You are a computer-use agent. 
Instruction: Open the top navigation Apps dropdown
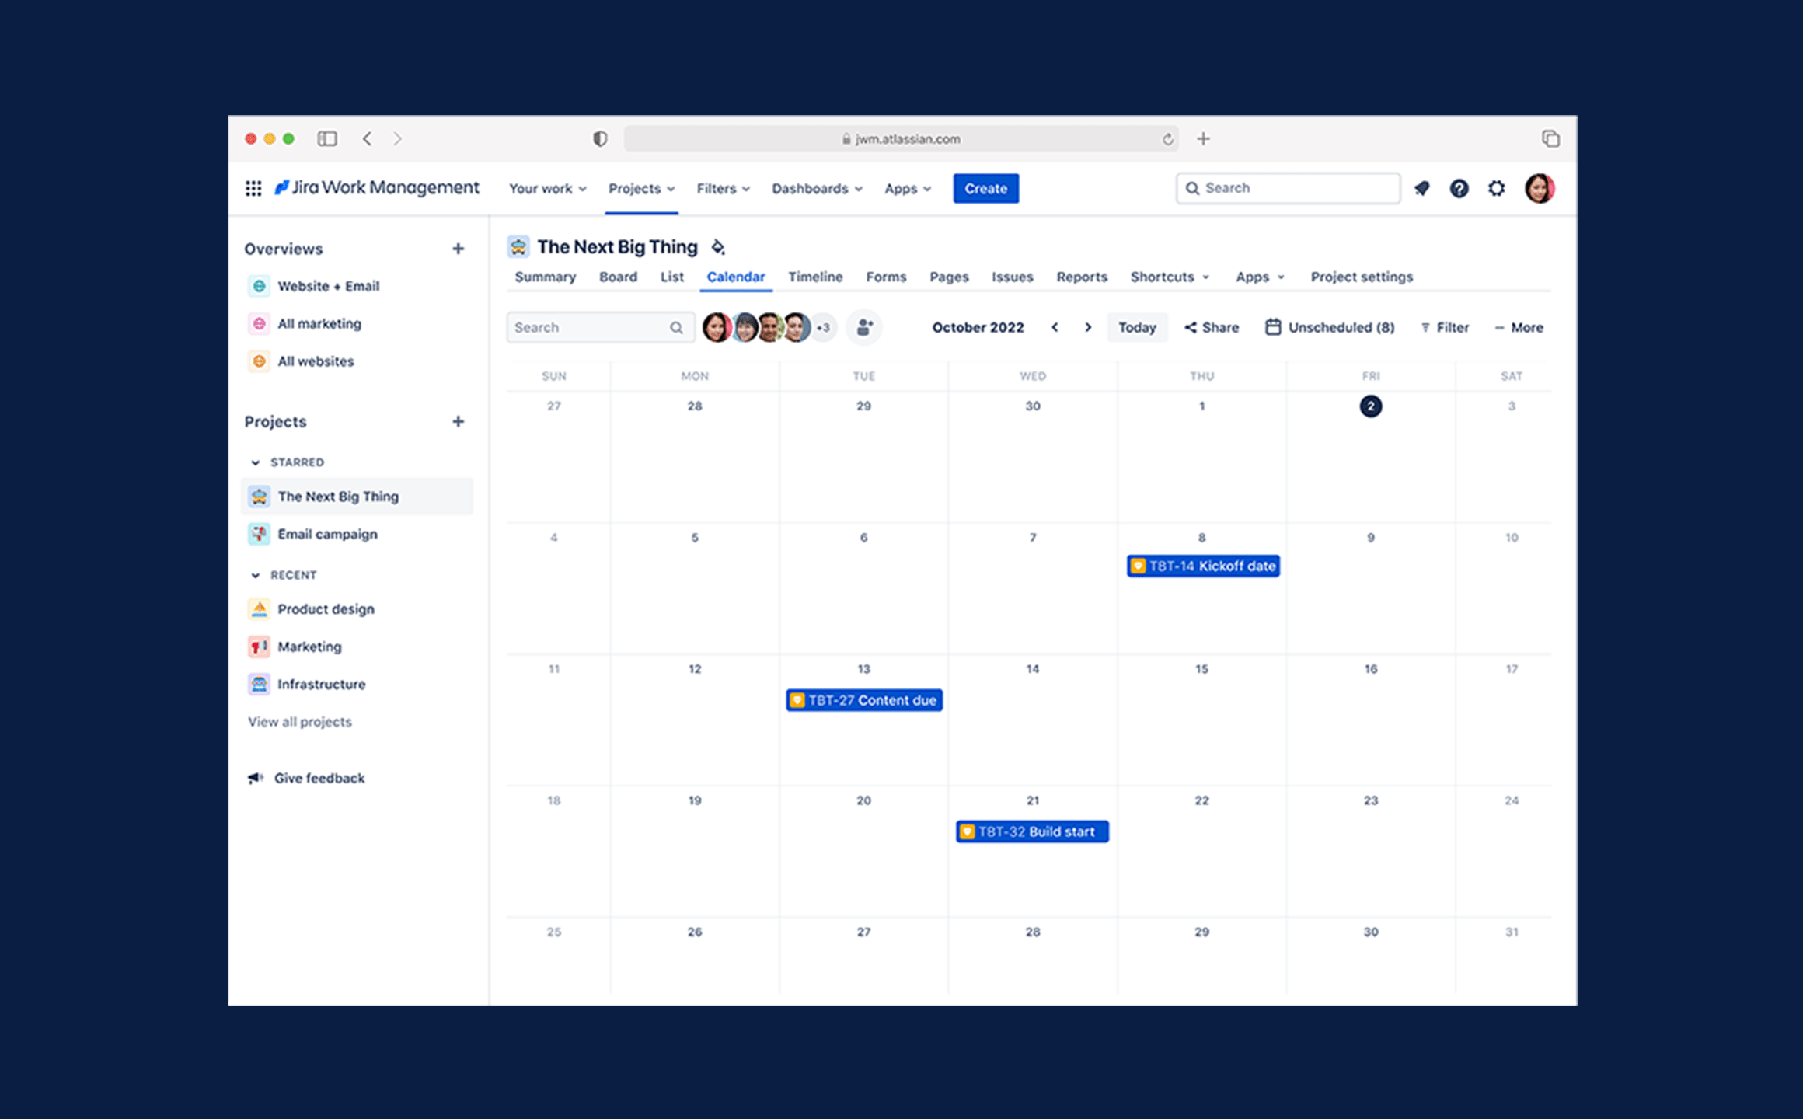point(908,188)
